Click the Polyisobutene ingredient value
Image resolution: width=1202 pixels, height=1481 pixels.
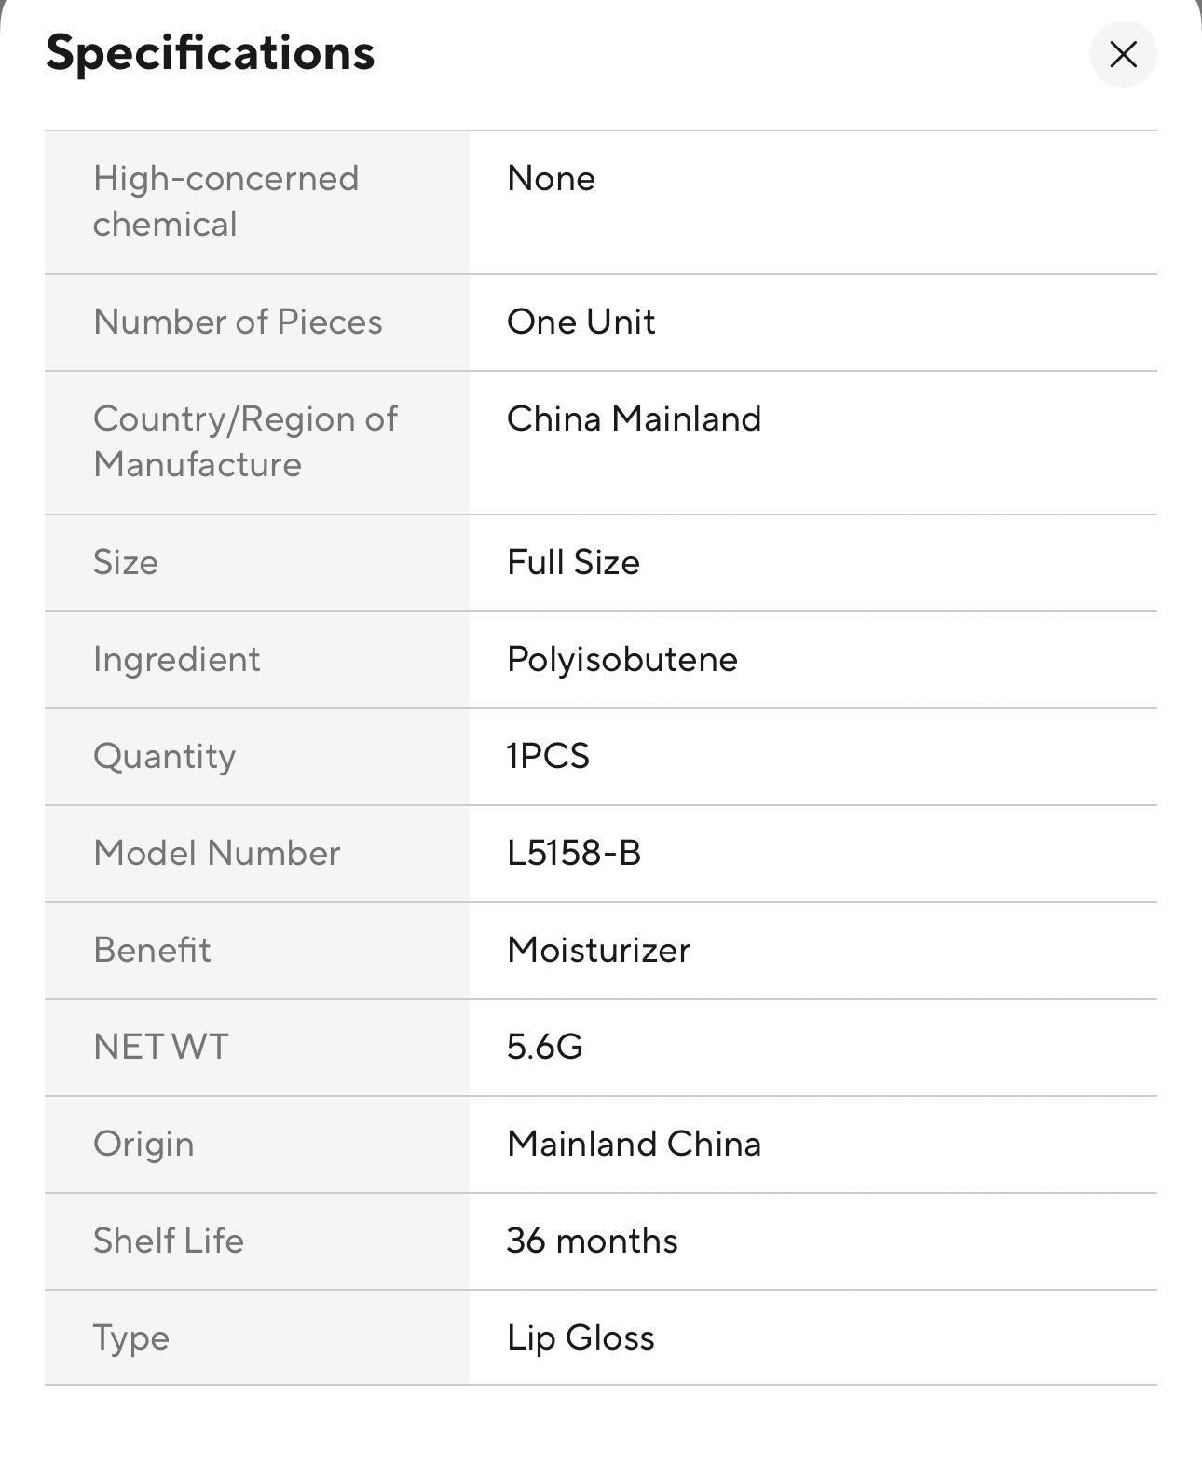pos(621,659)
